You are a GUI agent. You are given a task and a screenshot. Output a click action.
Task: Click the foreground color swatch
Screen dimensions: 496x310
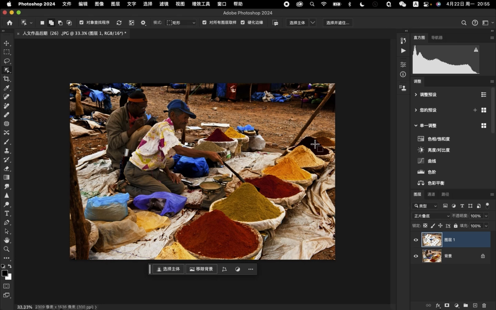pos(5,273)
